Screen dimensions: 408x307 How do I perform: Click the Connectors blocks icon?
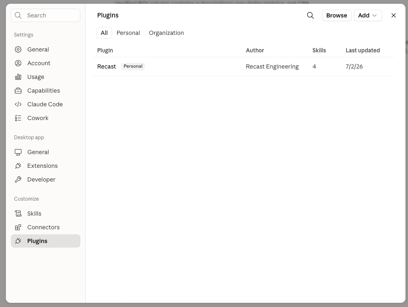(18, 227)
